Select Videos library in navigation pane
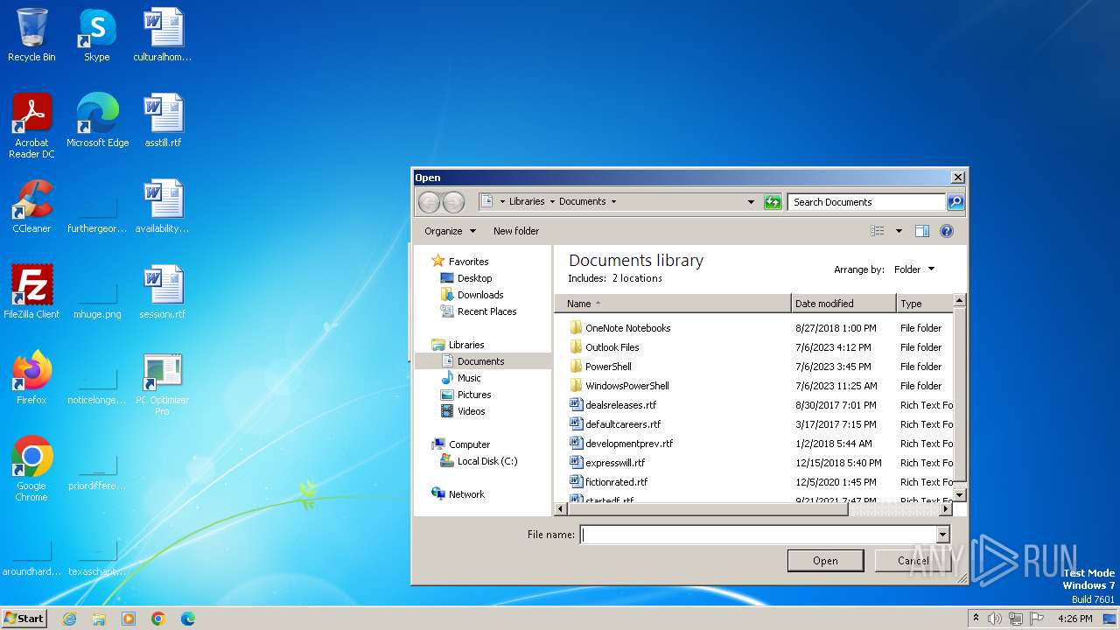Screen dimensions: 1120x630 (x=471, y=411)
